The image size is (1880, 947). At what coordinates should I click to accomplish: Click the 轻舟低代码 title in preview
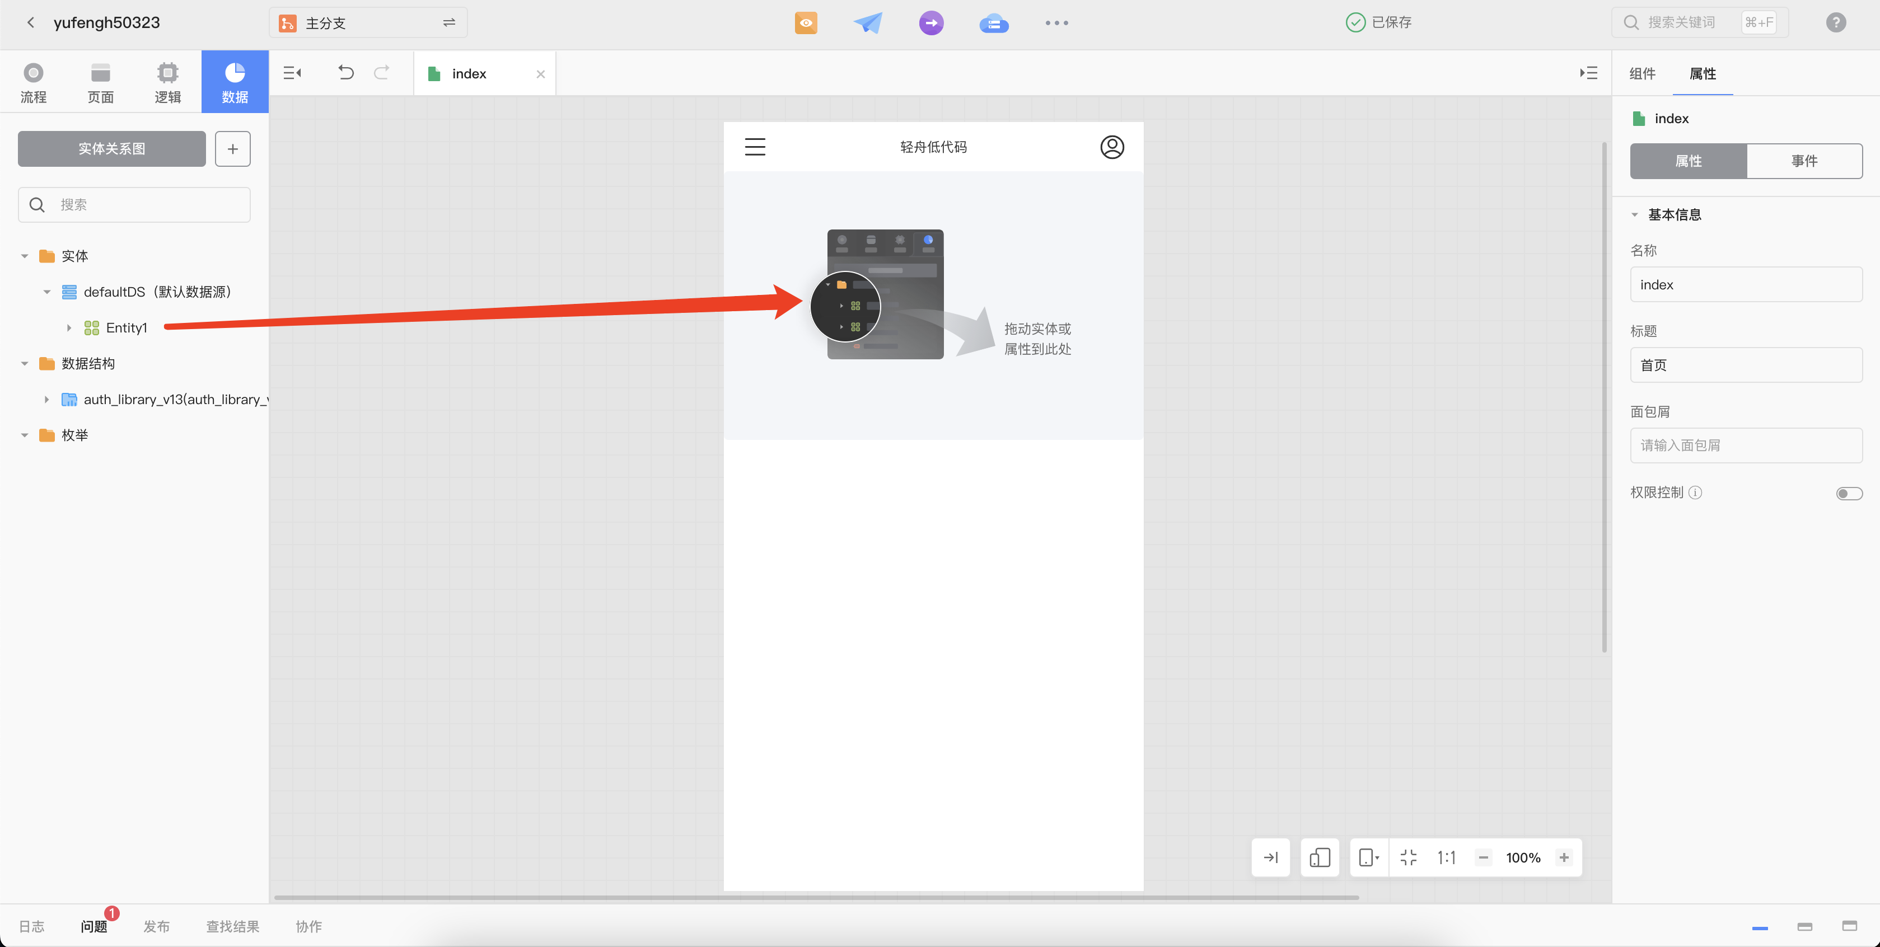933,147
